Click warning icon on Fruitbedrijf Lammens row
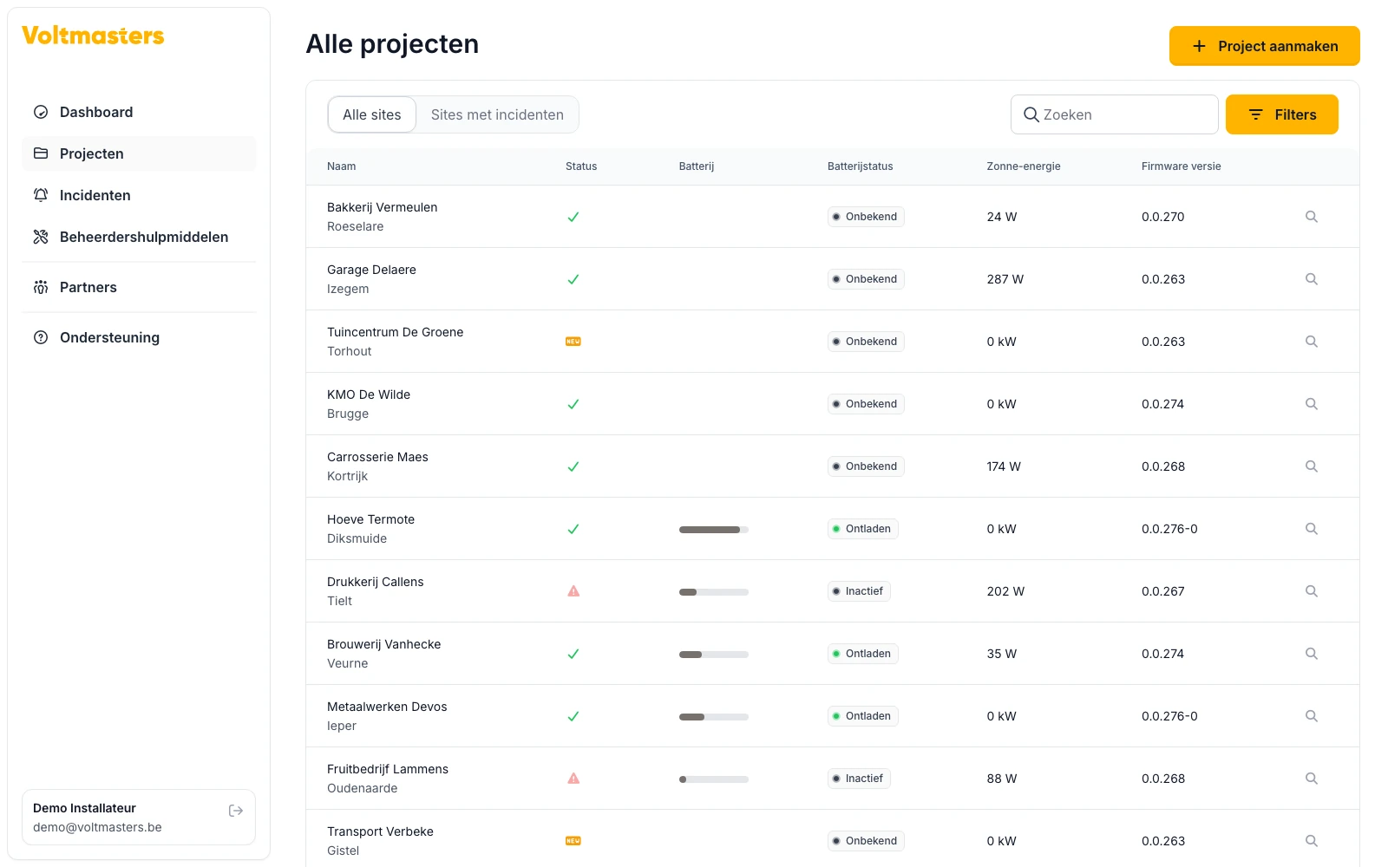The height and width of the screenshot is (867, 1388). (x=573, y=779)
